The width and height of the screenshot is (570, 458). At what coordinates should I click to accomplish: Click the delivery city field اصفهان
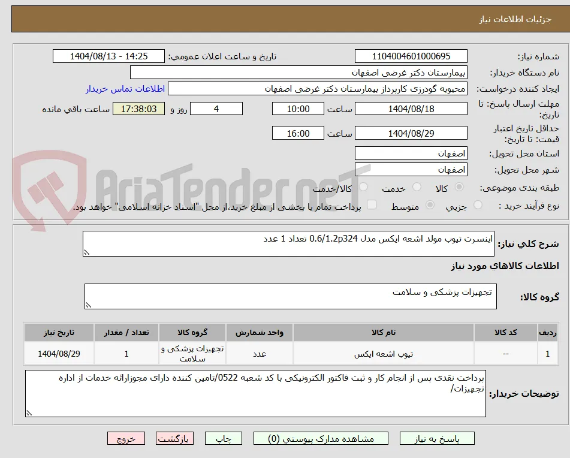pyautogui.click(x=411, y=170)
